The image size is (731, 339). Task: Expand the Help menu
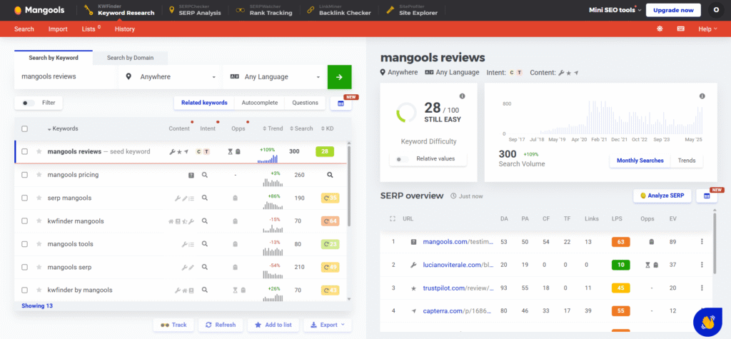[x=707, y=29]
